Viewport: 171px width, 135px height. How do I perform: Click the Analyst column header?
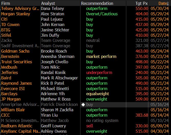pyautogui.click(x=48, y=3)
